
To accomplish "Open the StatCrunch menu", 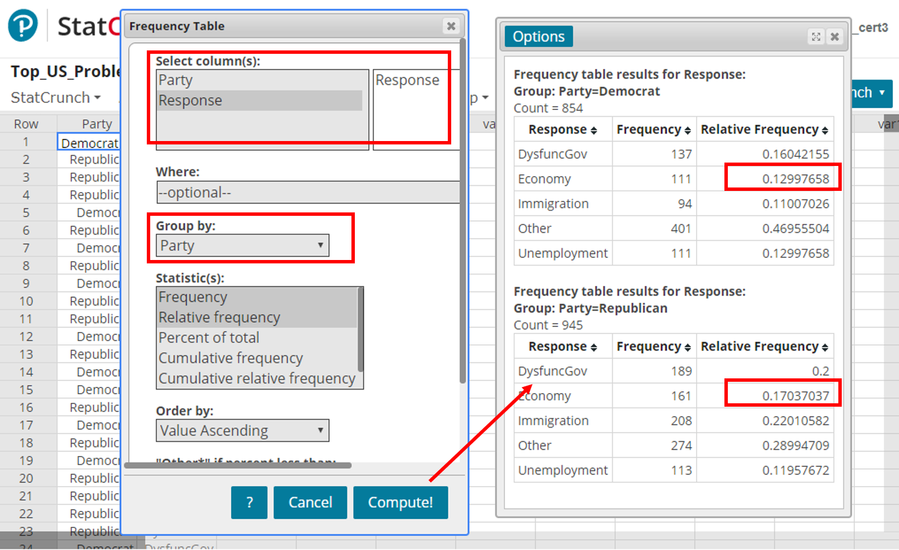I will (x=56, y=97).
